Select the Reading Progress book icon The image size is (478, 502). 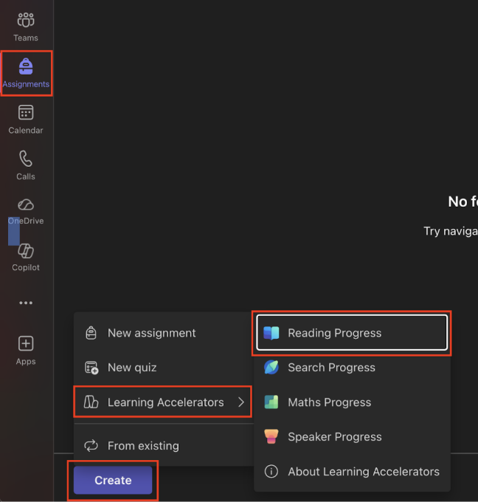[271, 333]
